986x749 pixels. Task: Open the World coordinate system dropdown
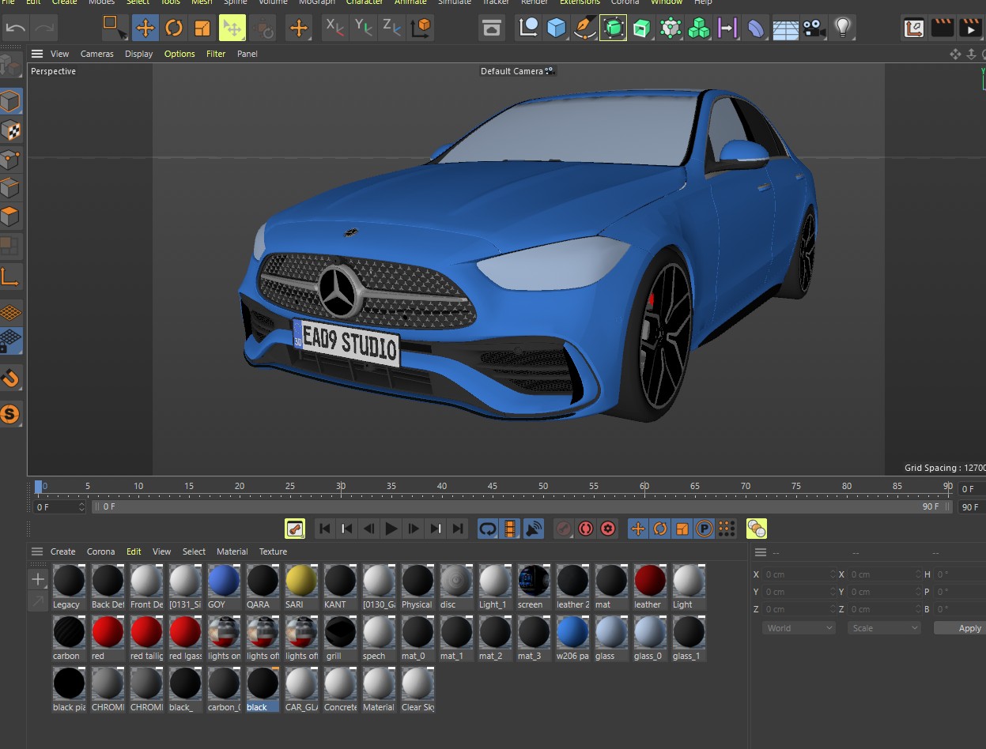(x=799, y=628)
